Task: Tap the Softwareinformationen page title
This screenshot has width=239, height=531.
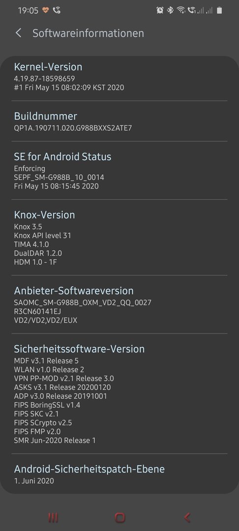Action: [x=88, y=33]
